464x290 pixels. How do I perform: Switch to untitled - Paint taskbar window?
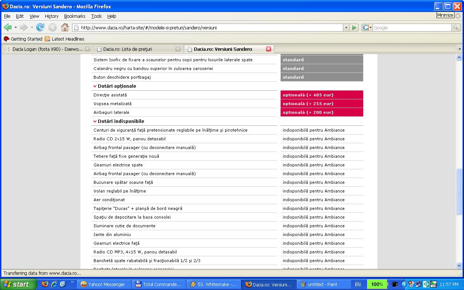324,285
